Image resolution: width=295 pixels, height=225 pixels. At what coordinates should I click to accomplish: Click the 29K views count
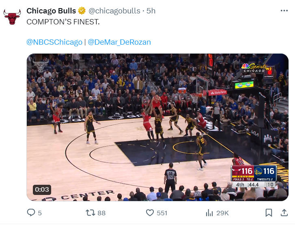(222, 213)
